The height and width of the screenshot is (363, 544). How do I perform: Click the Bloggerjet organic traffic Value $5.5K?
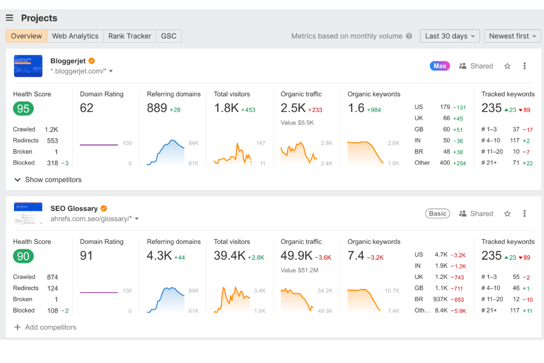click(297, 123)
